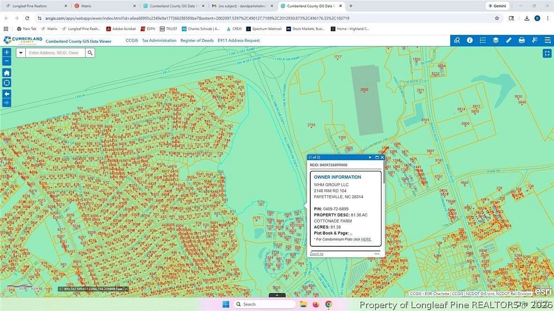Go back to previous map extent
Viewport: 554px width, 311px height.
pyautogui.click(x=6, y=93)
